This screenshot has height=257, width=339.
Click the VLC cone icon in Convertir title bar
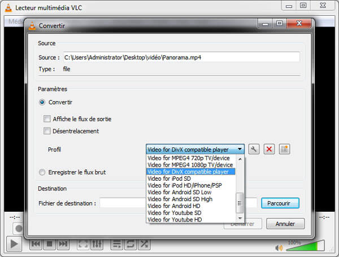(32, 26)
